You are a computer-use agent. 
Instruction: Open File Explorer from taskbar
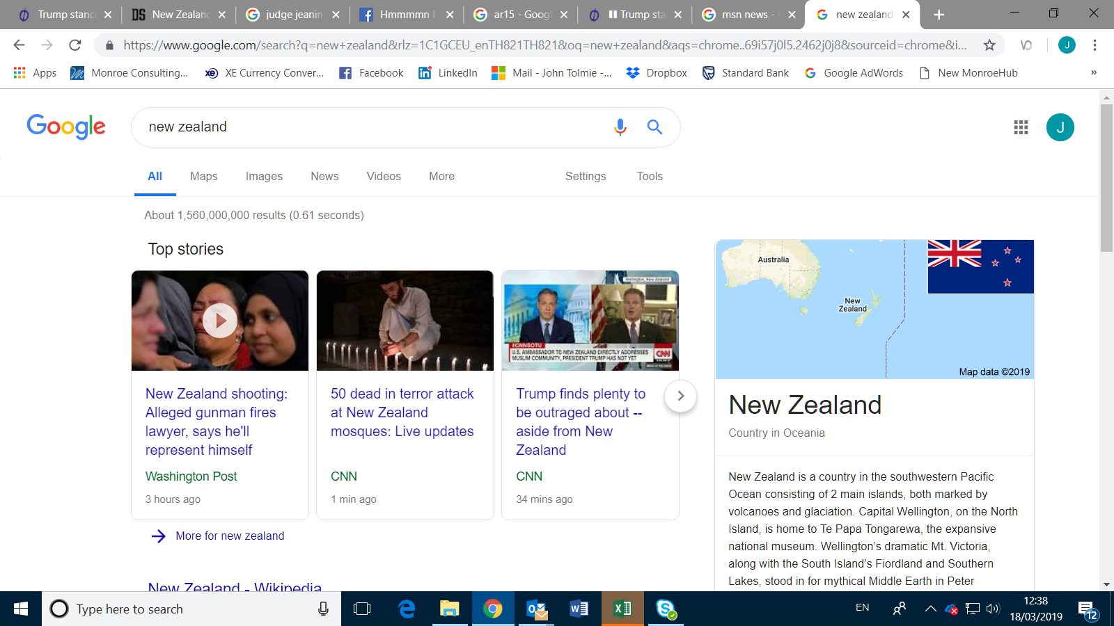449,609
